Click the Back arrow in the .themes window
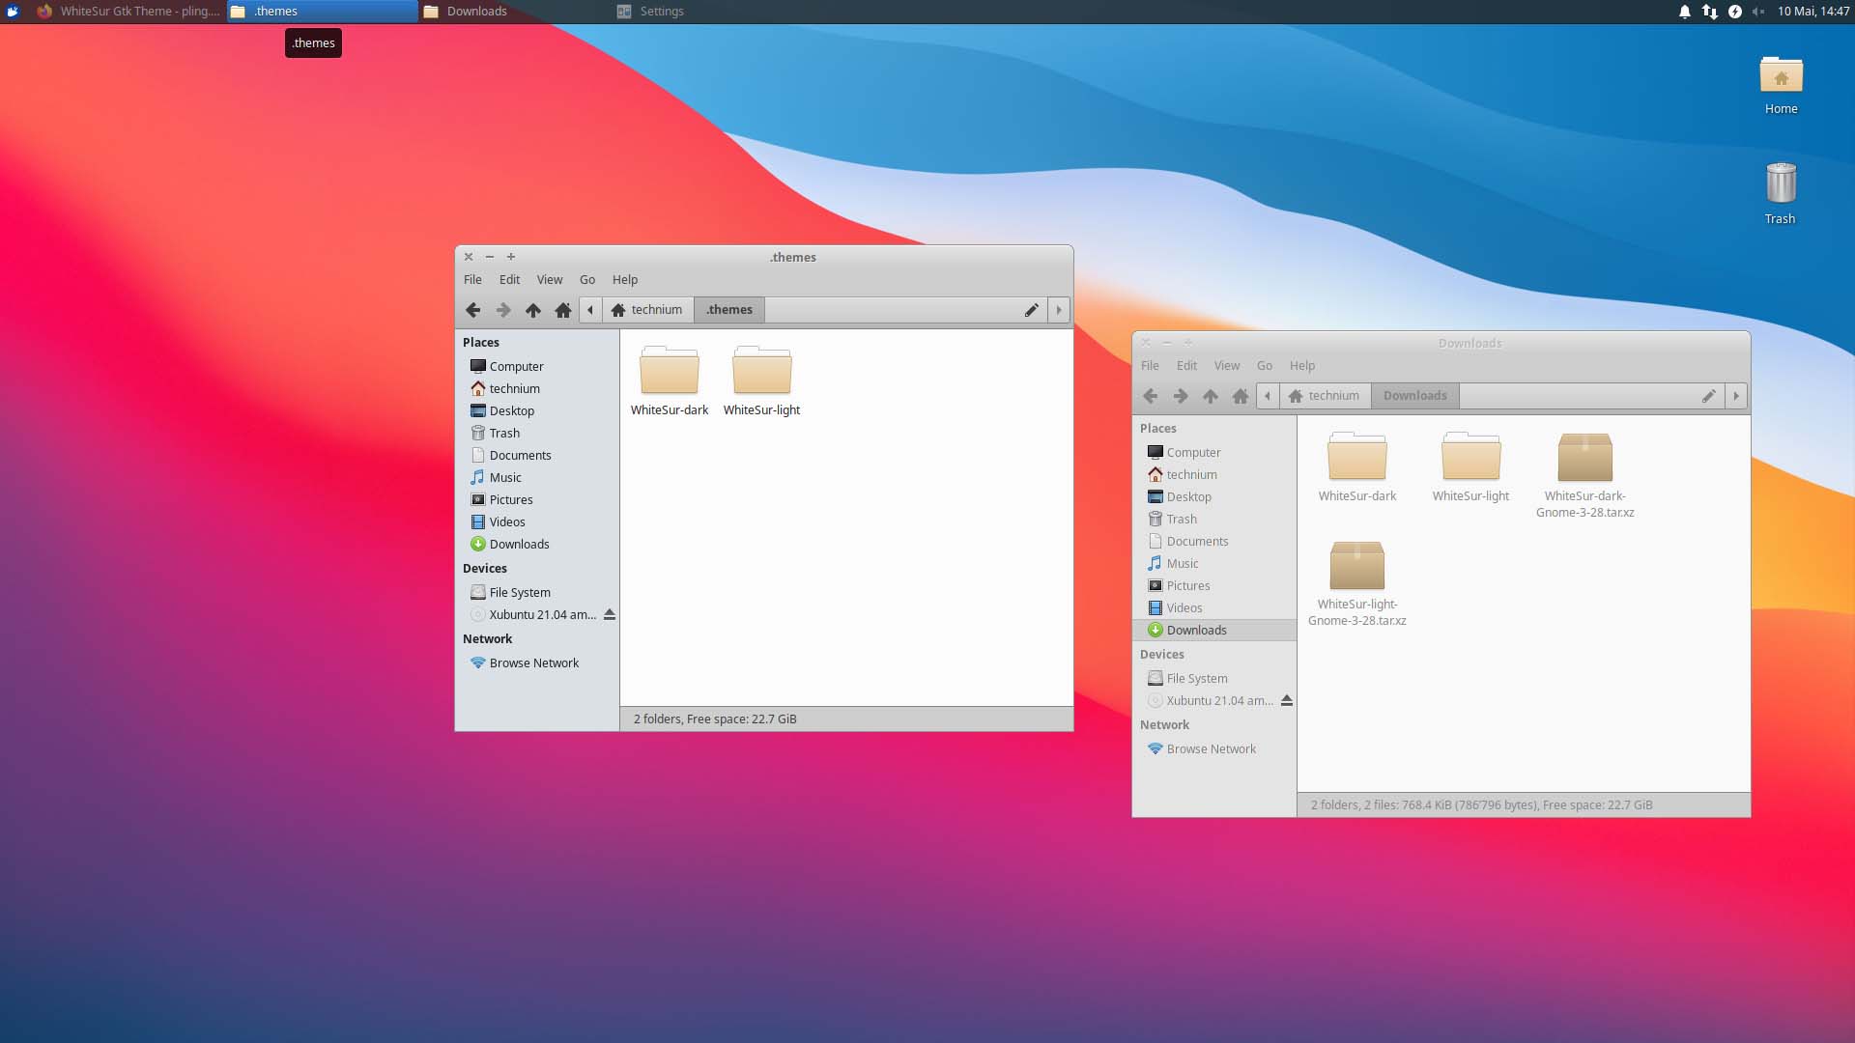The width and height of the screenshot is (1855, 1043). [472, 309]
